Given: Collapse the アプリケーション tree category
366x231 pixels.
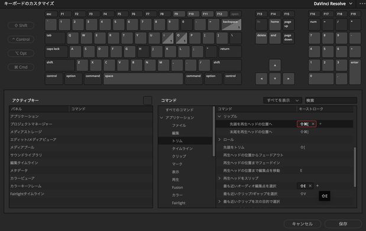Looking at the screenshot, I should [161, 118].
